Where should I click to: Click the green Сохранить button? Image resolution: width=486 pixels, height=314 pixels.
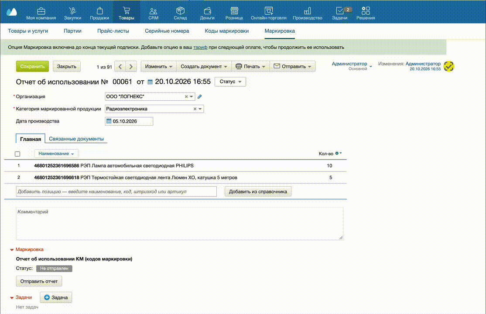(33, 66)
